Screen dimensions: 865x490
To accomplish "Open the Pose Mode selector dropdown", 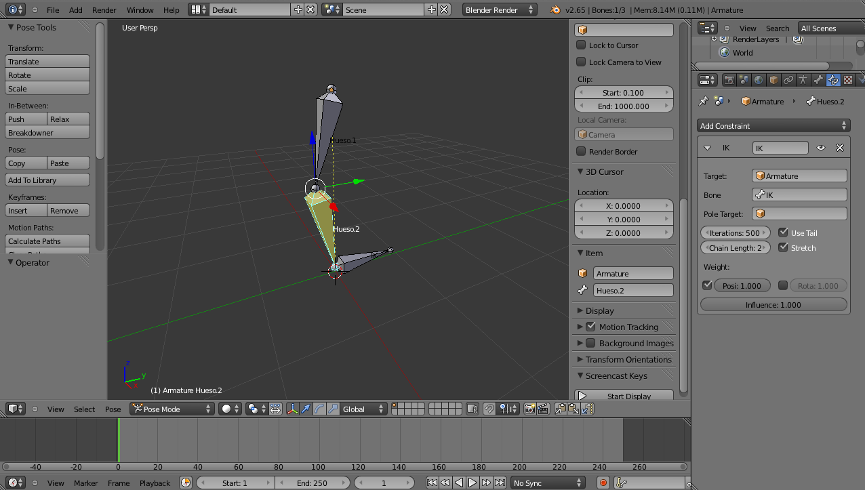I will (x=172, y=409).
